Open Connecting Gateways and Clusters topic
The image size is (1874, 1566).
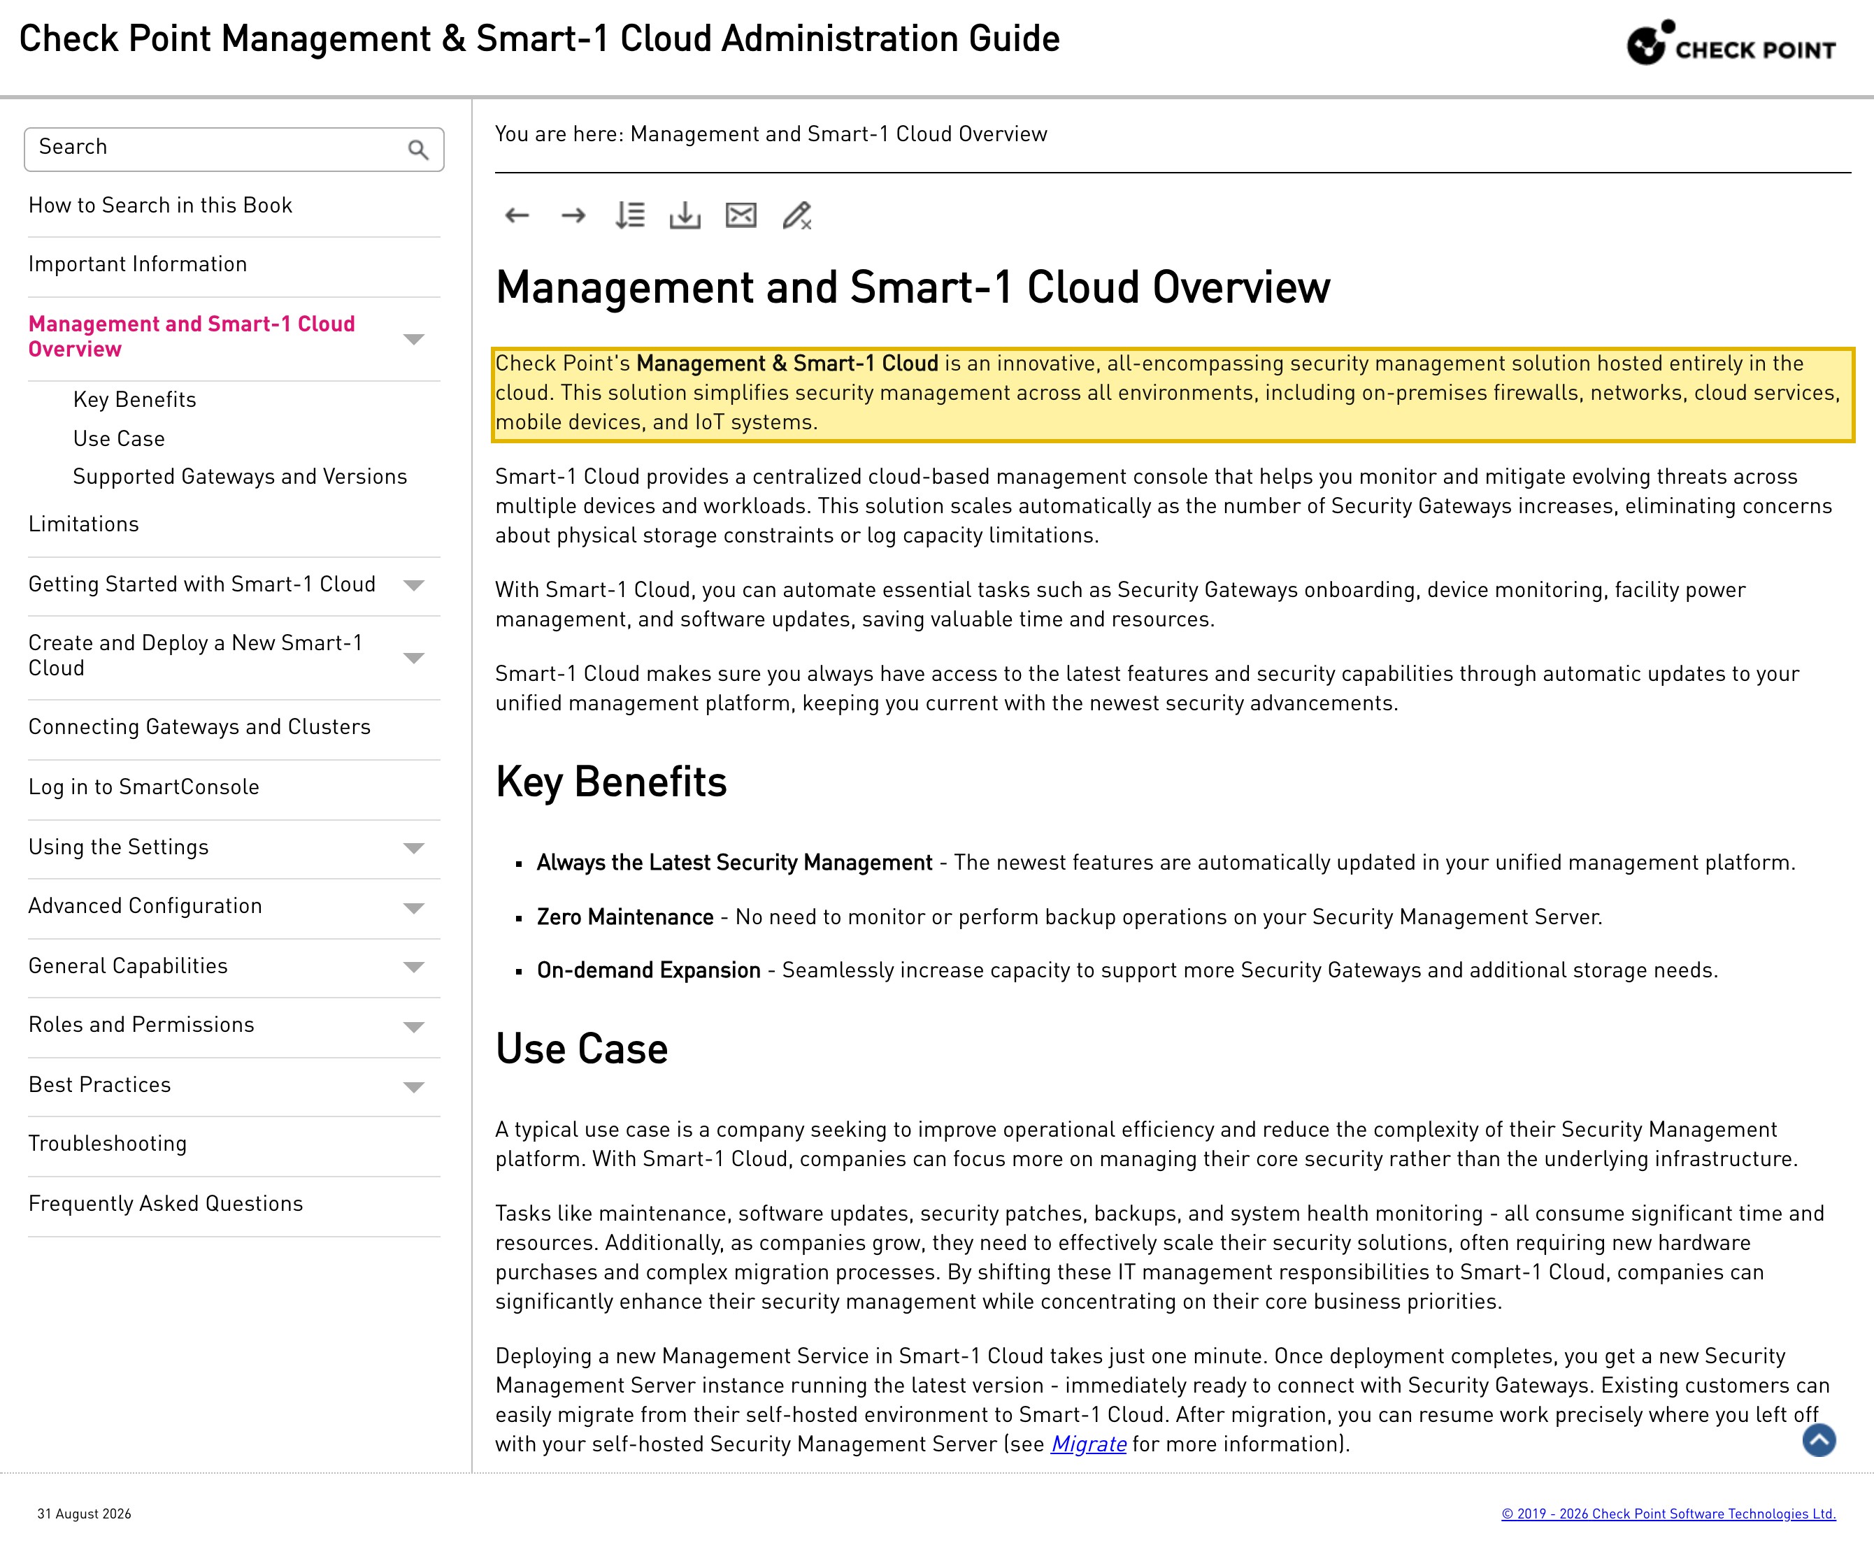click(199, 727)
